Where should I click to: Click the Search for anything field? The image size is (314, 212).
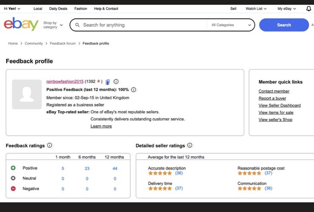point(138,25)
